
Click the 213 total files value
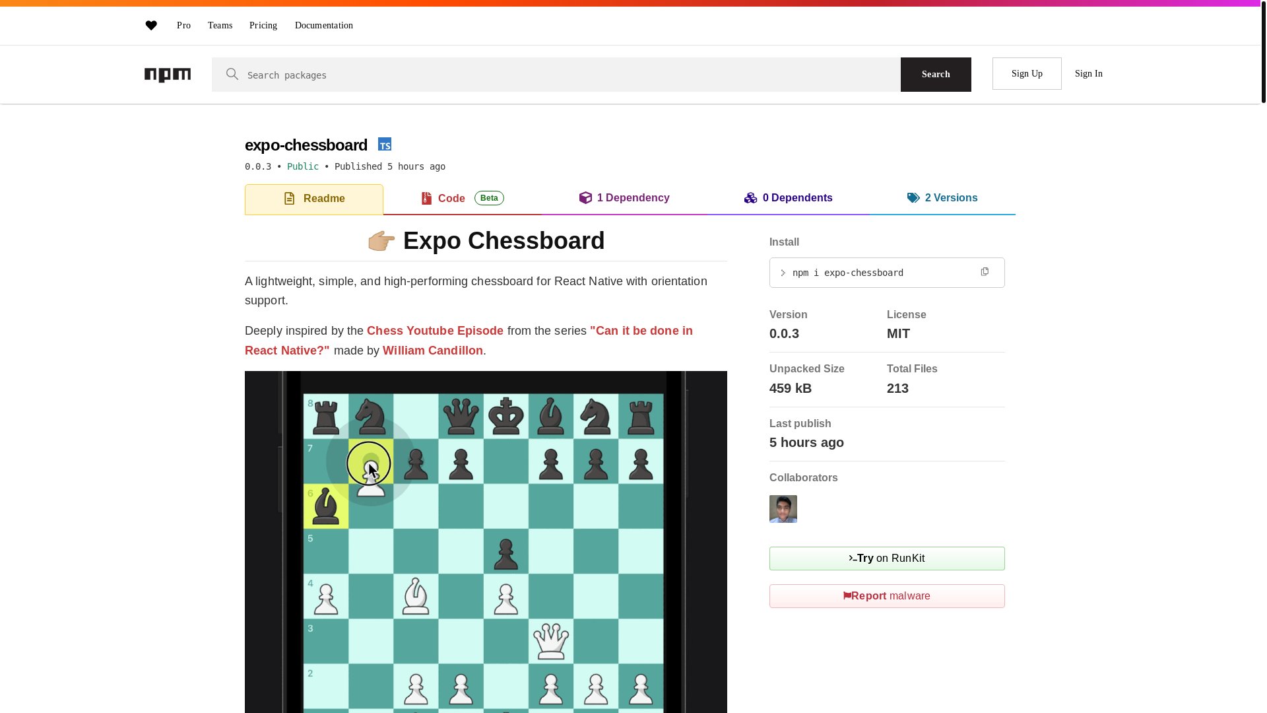pyautogui.click(x=897, y=388)
